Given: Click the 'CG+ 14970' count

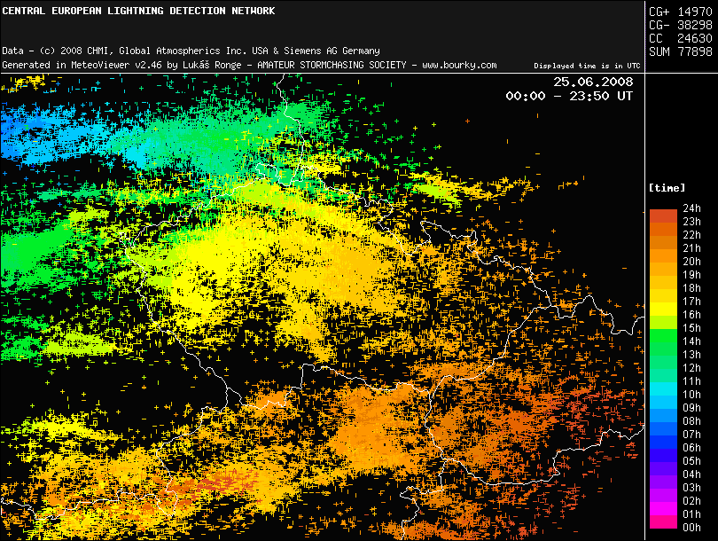Looking at the screenshot, I should [x=681, y=12].
